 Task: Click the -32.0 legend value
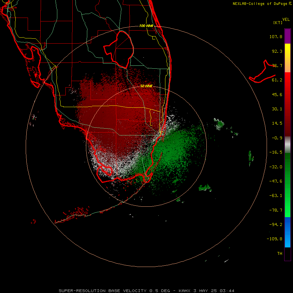coord(276,167)
